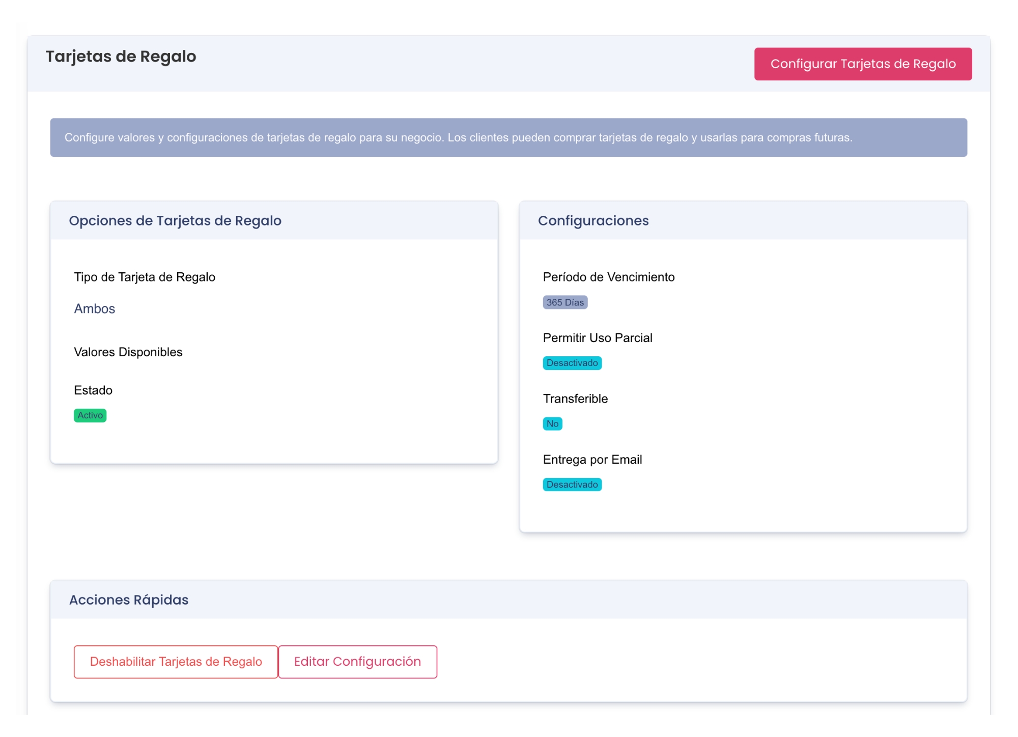Click the 365 Días expiration badge
The image size is (1018, 737).
(x=565, y=302)
